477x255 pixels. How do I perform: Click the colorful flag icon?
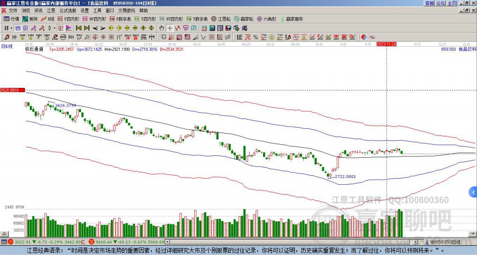click(69, 28)
